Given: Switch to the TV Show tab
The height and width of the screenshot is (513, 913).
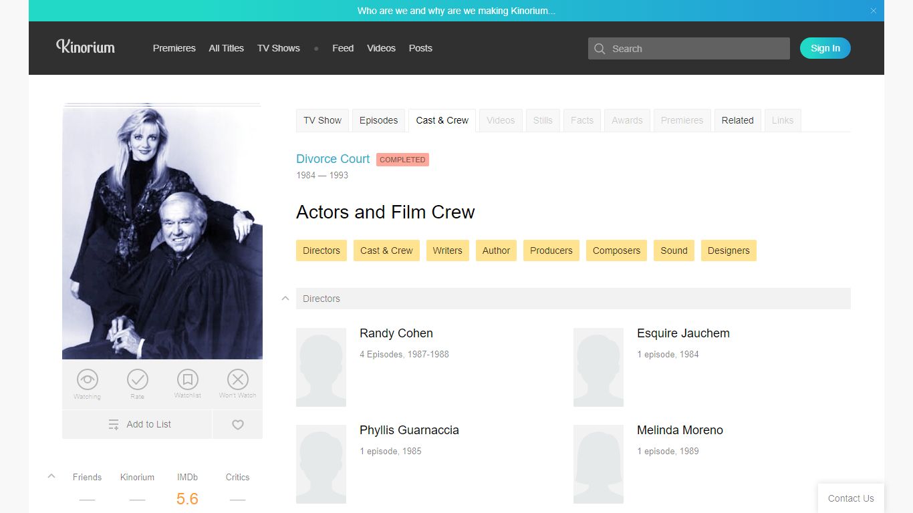Looking at the screenshot, I should pos(322,120).
